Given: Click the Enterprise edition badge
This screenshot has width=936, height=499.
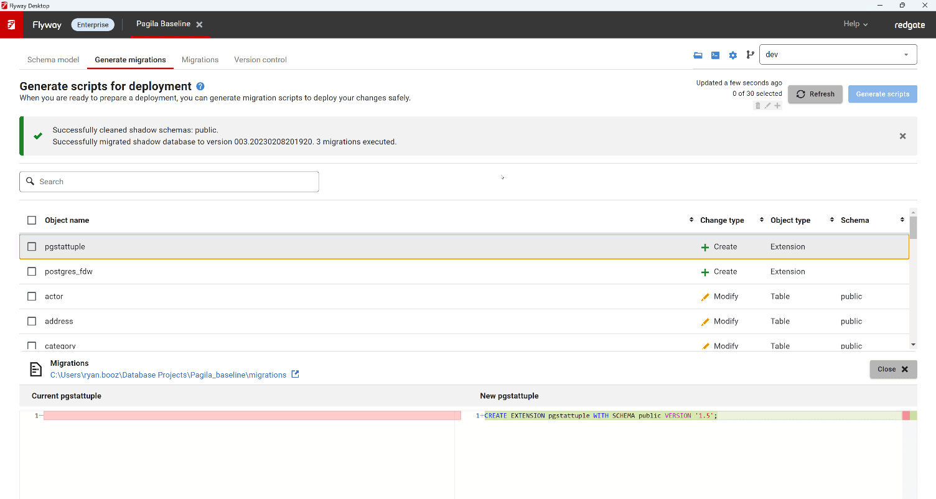Looking at the screenshot, I should (x=93, y=25).
